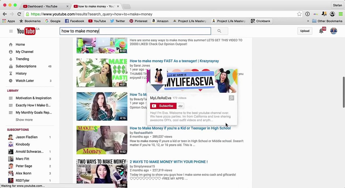Click the My Channel icon
This screenshot has width=345, height=188.
[11, 52]
